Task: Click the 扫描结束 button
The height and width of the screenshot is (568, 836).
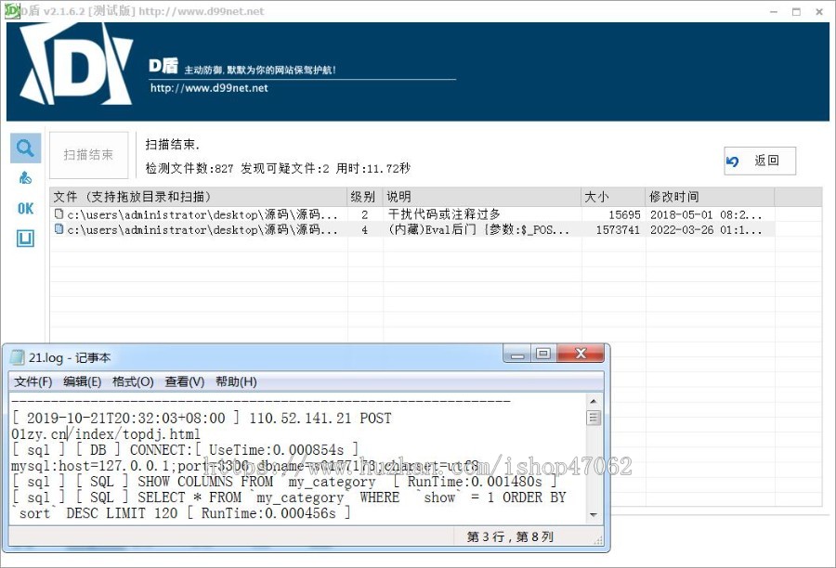Action: pos(88,155)
